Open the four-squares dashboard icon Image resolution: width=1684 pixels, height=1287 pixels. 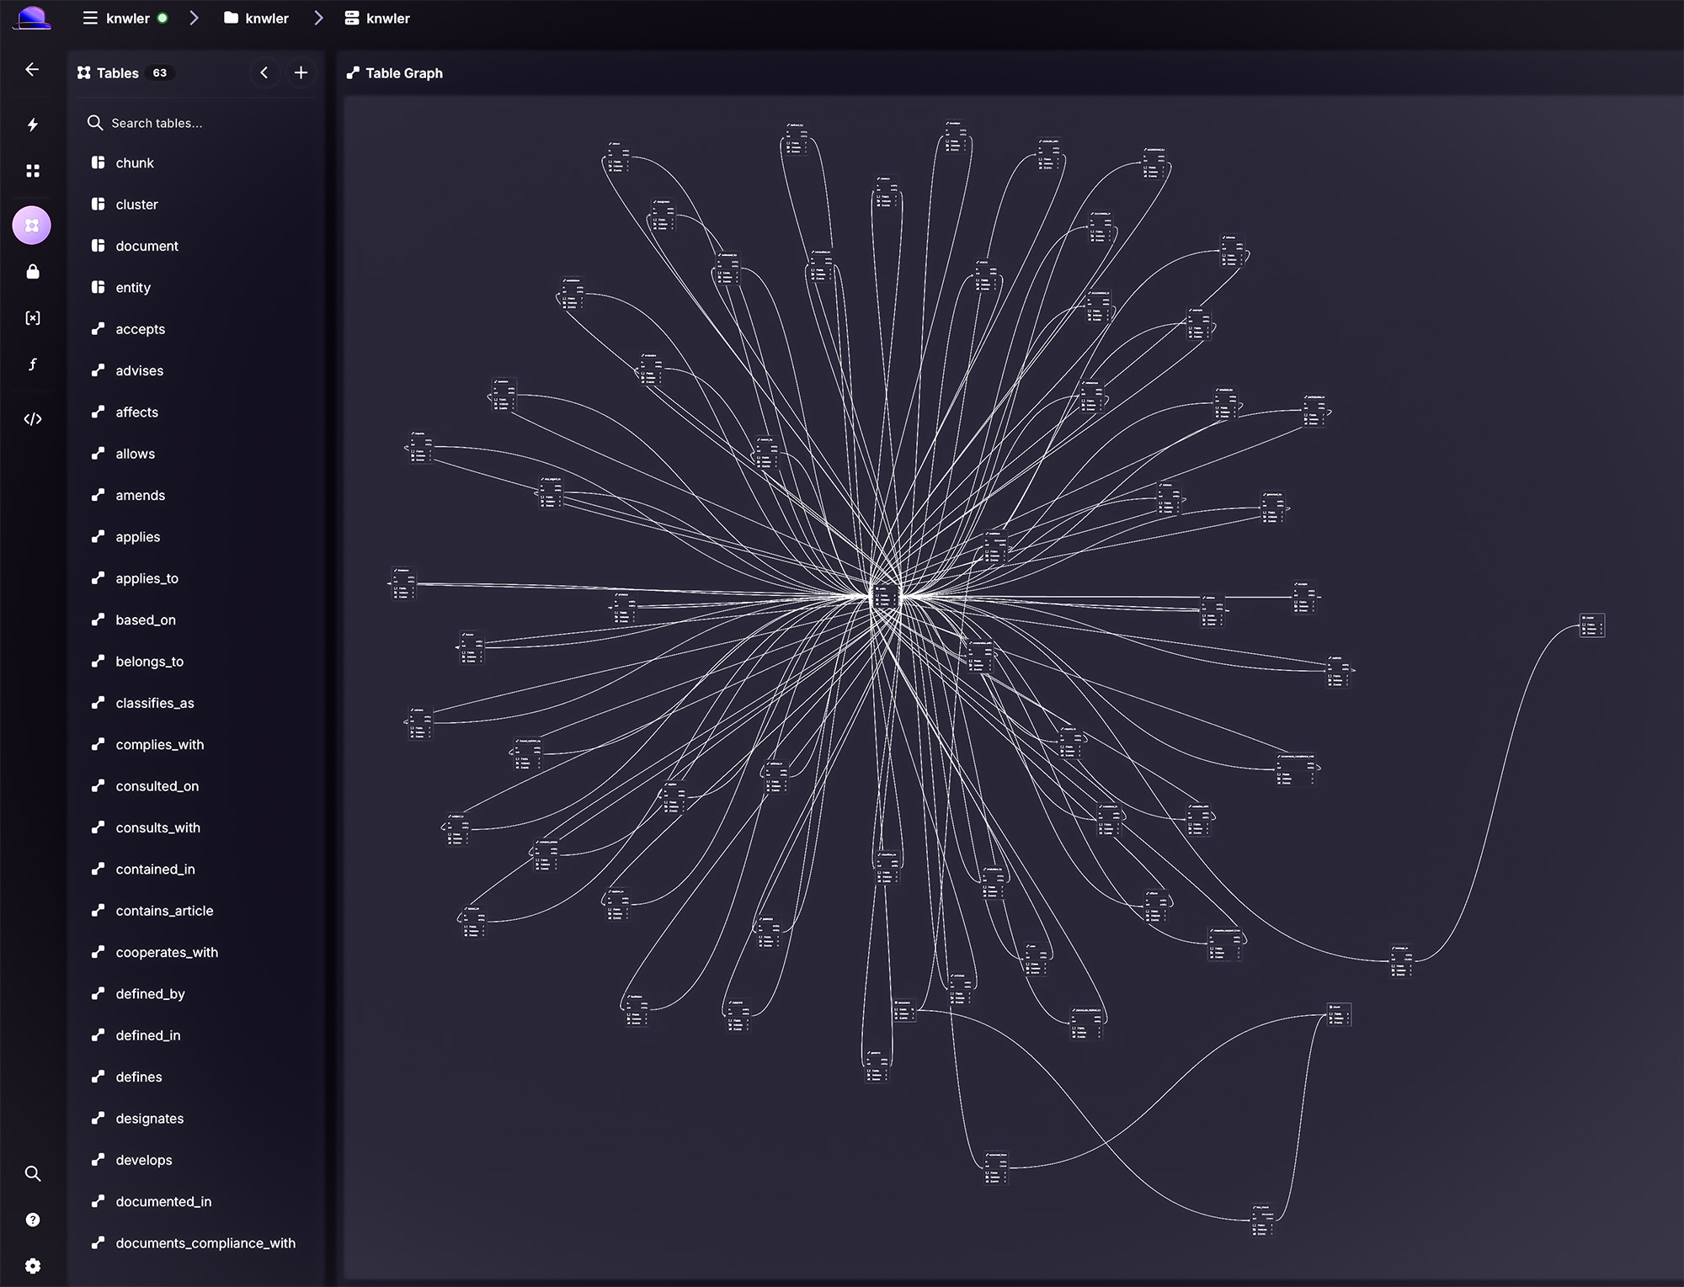coord(32,171)
